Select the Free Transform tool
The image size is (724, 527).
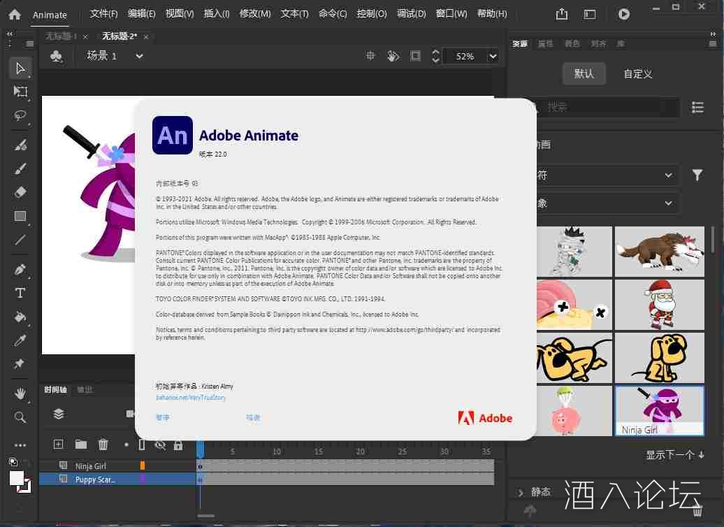(20, 92)
